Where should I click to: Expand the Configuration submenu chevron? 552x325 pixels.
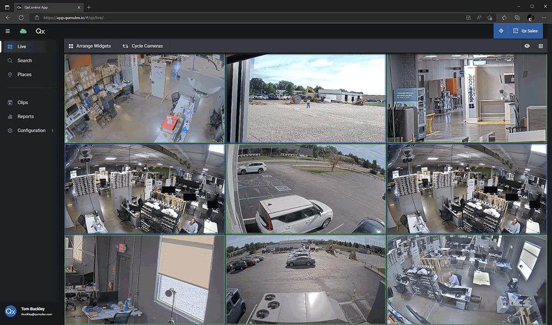click(x=53, y=131)
